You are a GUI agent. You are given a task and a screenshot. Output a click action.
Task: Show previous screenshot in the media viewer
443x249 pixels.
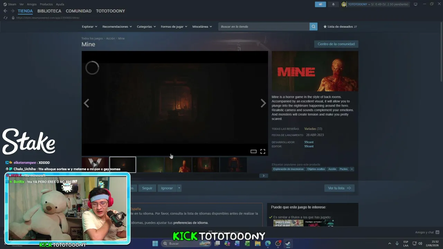[x=86, y=103]
